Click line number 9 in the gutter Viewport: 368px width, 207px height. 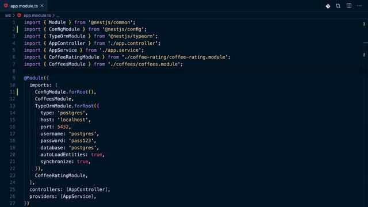tap(14, 78)
